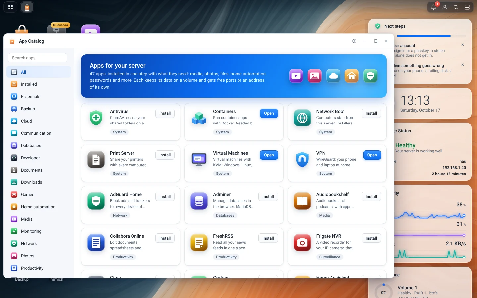Click the Adminer database app icon
Screen dimensions: 477x298
coord(199,201)
